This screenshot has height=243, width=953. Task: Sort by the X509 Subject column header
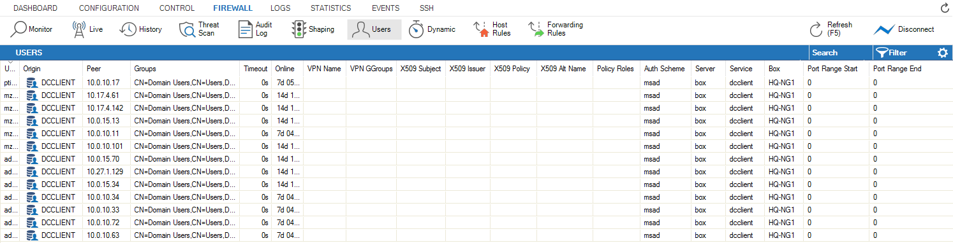pyautogui.click(x=421, y=69)
